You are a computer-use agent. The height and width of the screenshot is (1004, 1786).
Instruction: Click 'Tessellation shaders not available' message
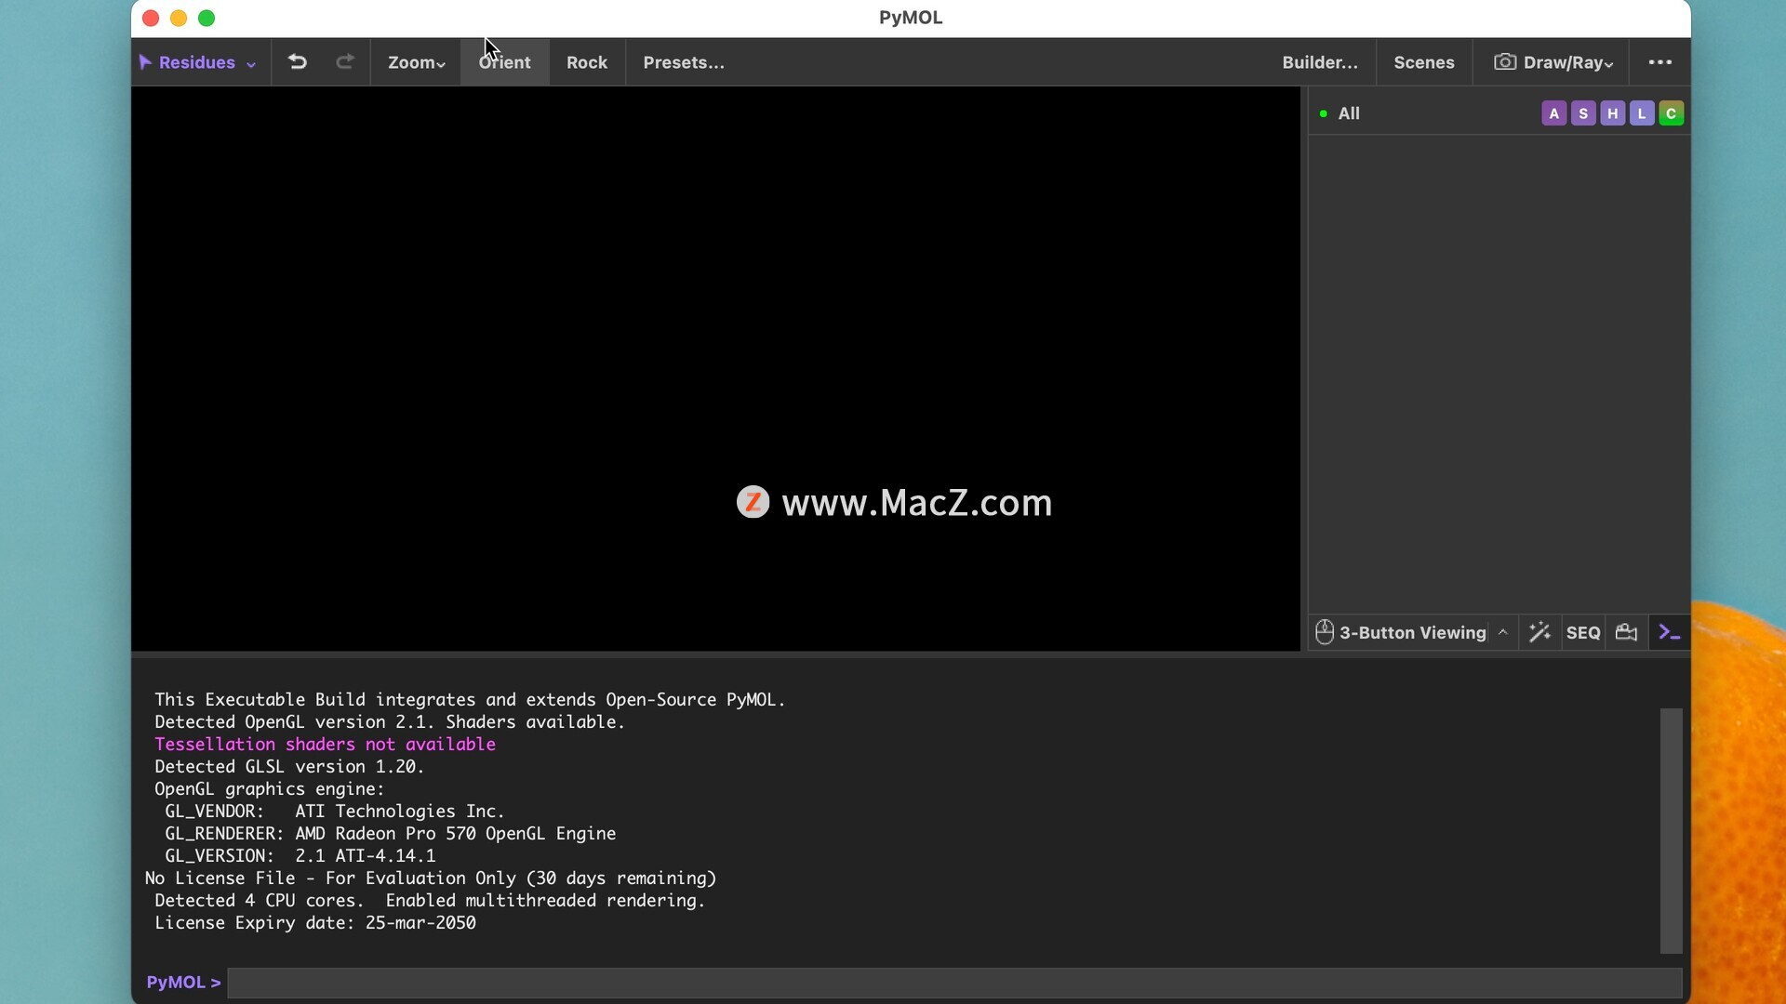325,745
